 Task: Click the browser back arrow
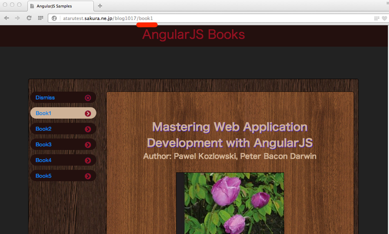(7, 18)
